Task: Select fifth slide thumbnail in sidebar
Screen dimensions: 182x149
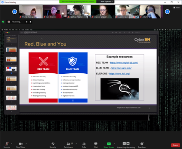Action: click(11, 78)
